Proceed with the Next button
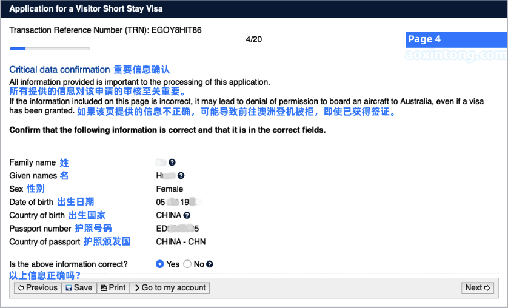The width and height of the screenshot is (508, 308). click(478, 288)
